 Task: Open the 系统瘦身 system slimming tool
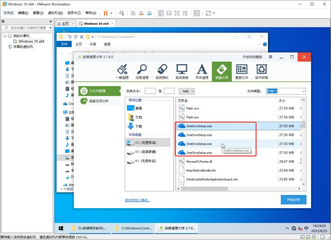(182, 72)
